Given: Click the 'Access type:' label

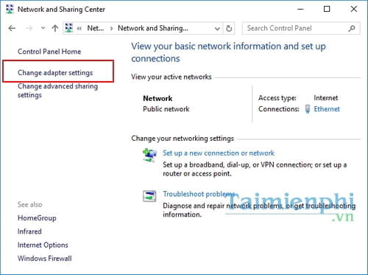Looking at the screenshot, I should 277,98.
